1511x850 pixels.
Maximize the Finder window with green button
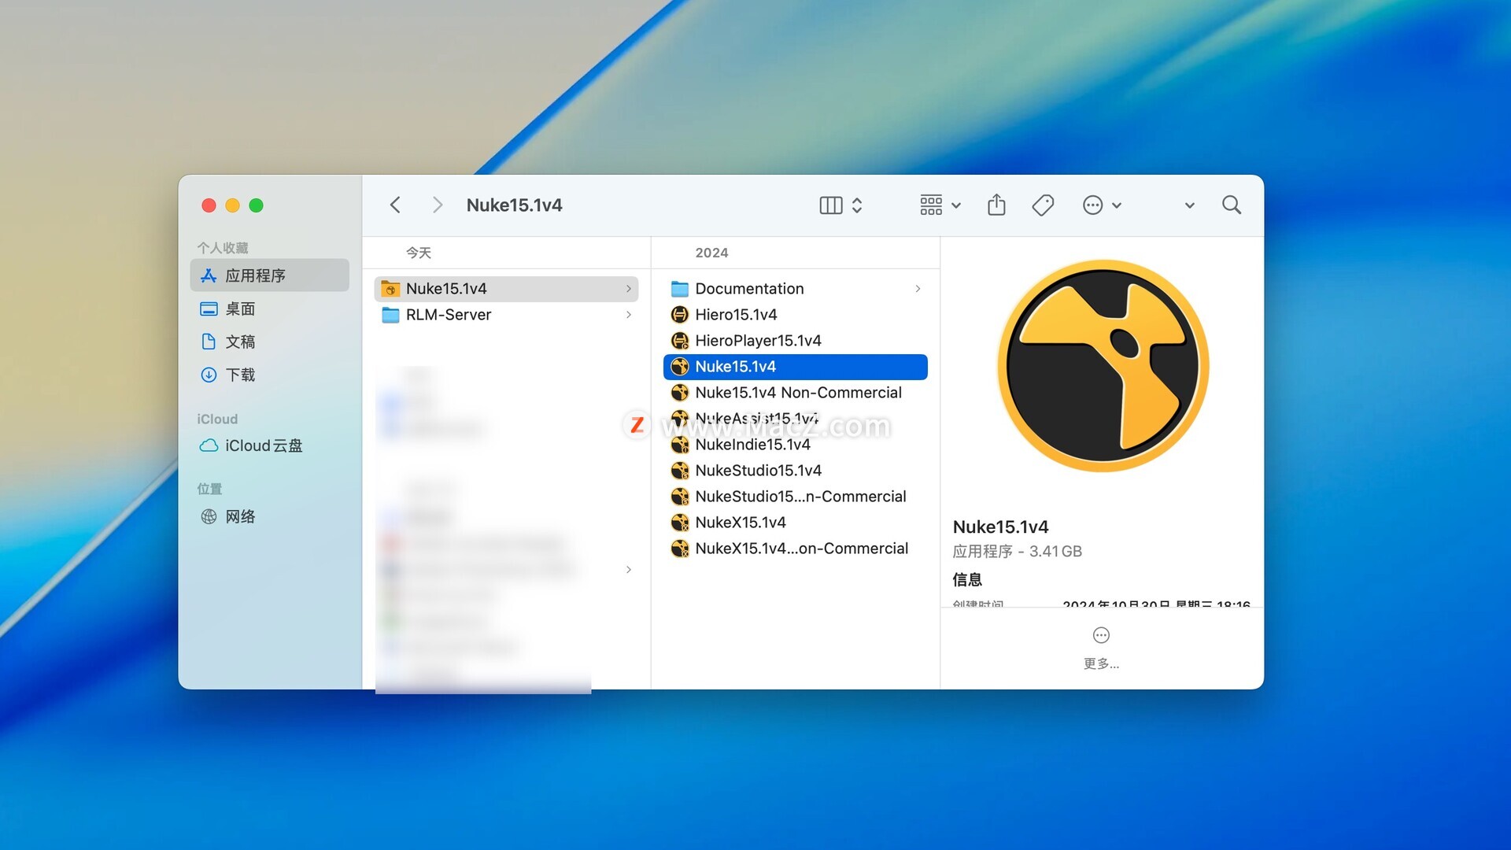[x=256, y=205]
